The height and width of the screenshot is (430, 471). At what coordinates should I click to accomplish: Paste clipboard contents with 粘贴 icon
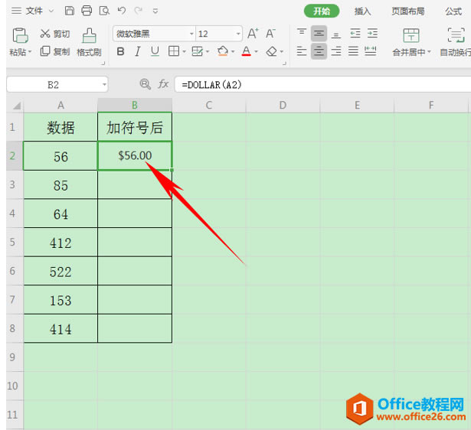point(20,35)
